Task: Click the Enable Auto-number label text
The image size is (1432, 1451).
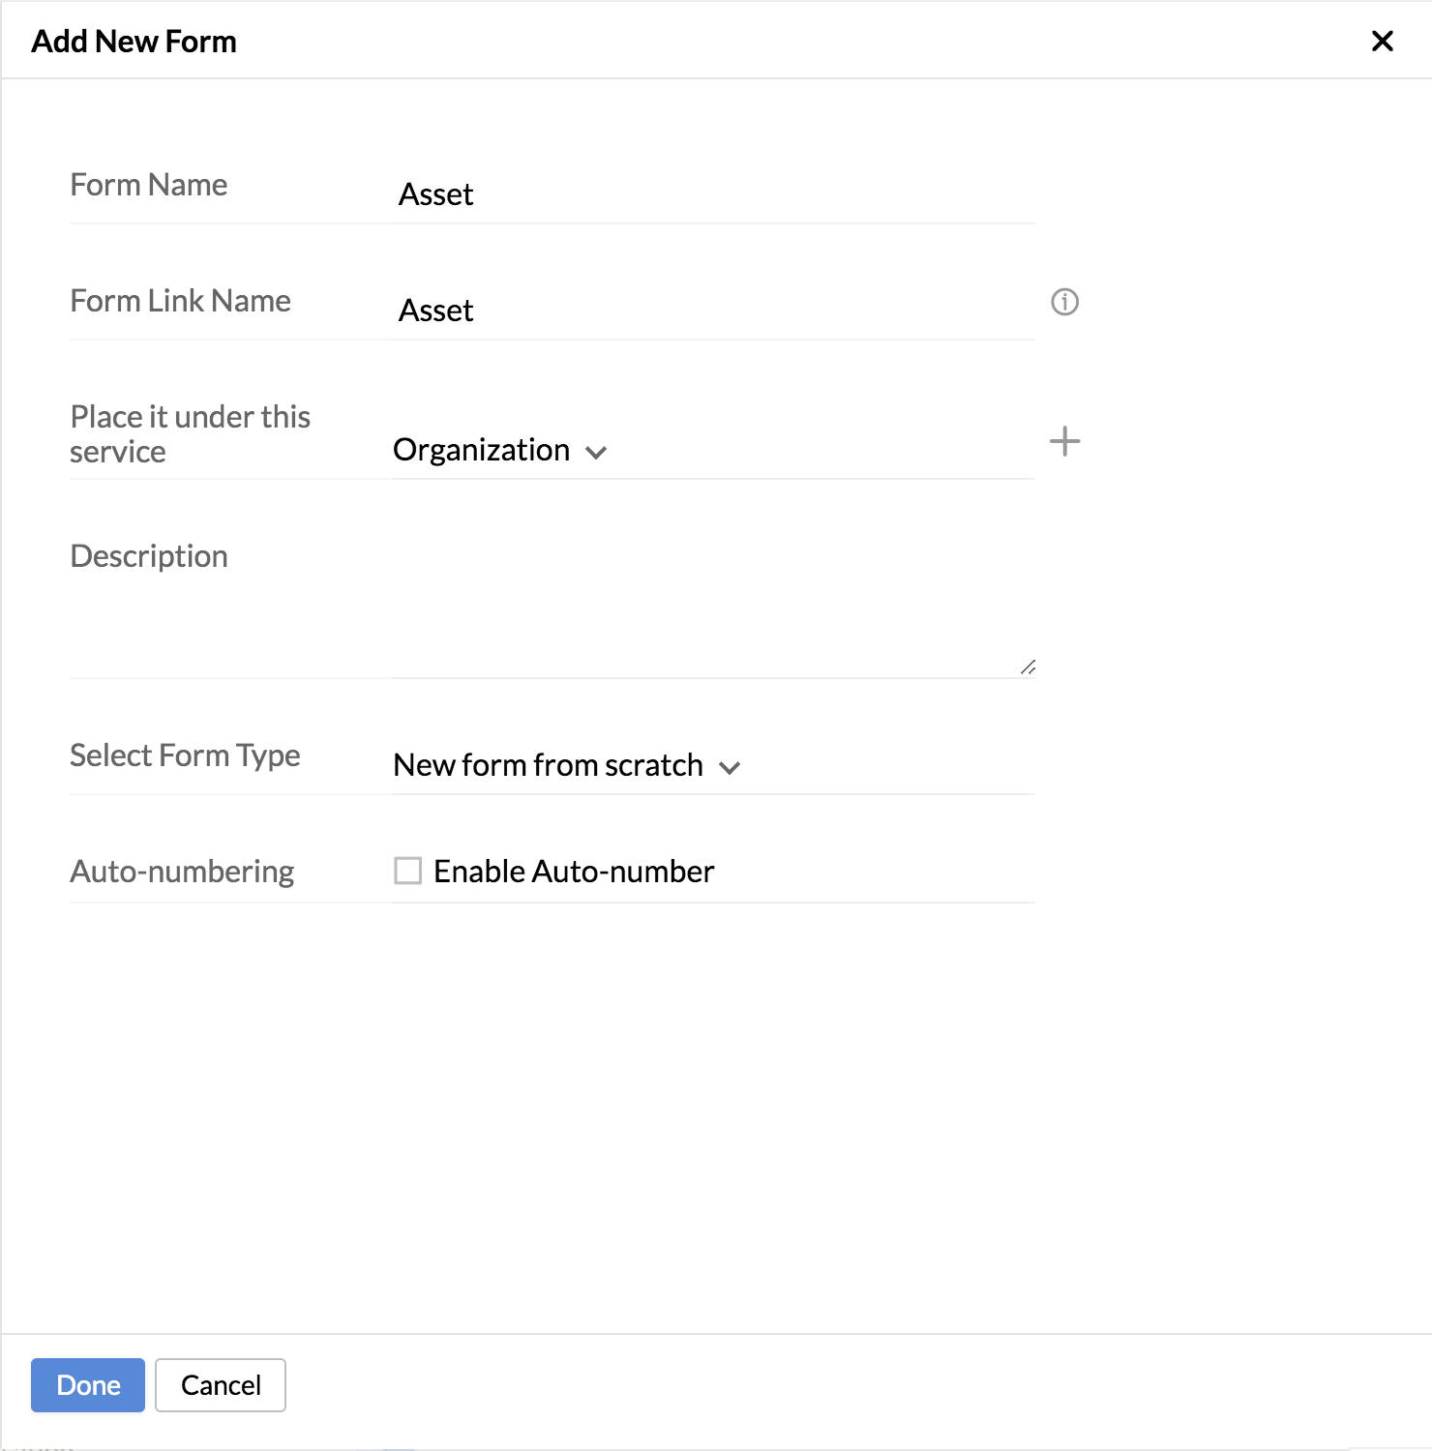Action: coord(574,872)
